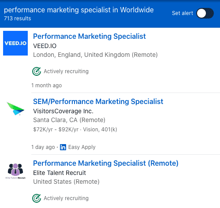Open the Performance Marketing Specialist (Remote) listing

[x=106, y=163]
